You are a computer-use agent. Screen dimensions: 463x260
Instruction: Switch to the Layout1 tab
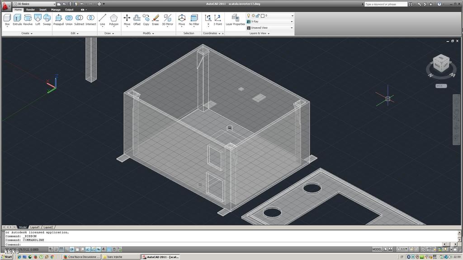tap(35, 227)
